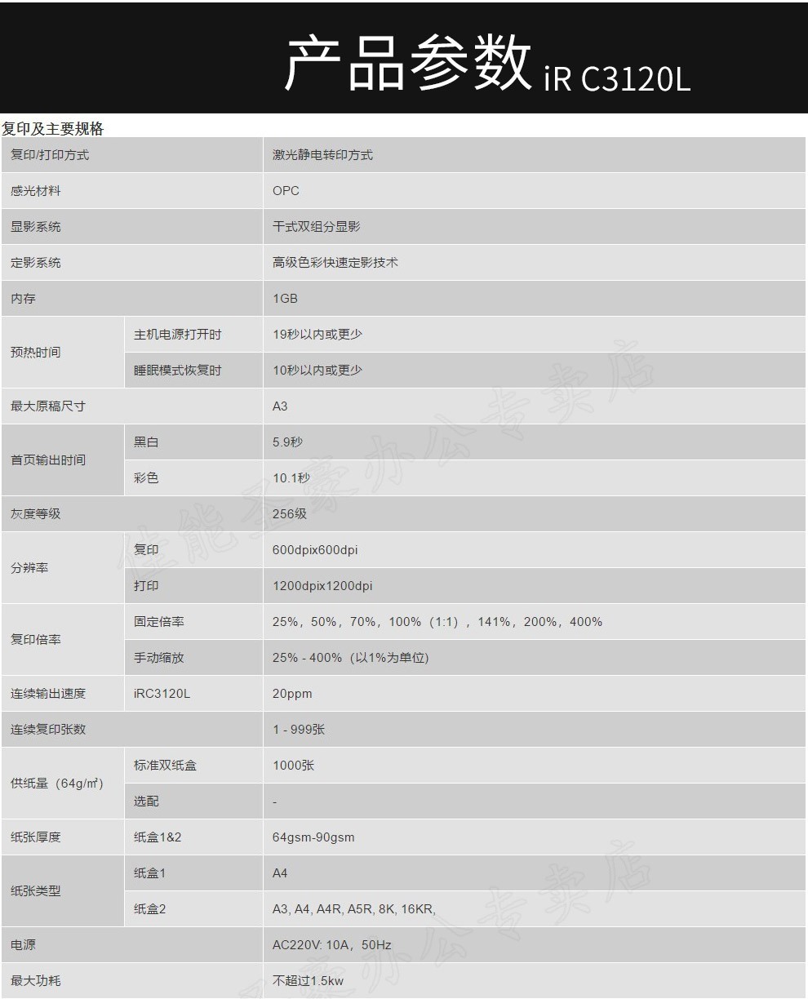The width and height of the screenshot is (808, 999).
Task: Select the 激光静电转印方式 value
Action: pyautogui.click(x=322, y=154)
